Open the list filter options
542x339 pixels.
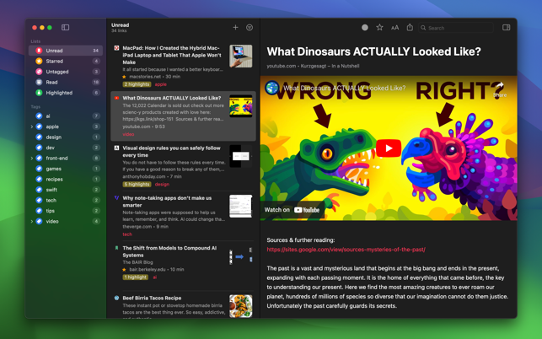[x=250, y=28]
